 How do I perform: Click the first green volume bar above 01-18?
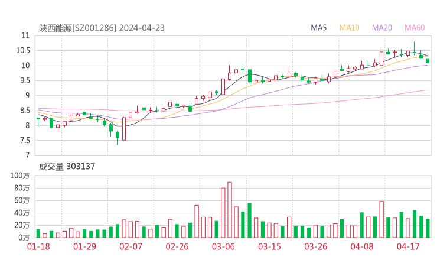point(38,233)
